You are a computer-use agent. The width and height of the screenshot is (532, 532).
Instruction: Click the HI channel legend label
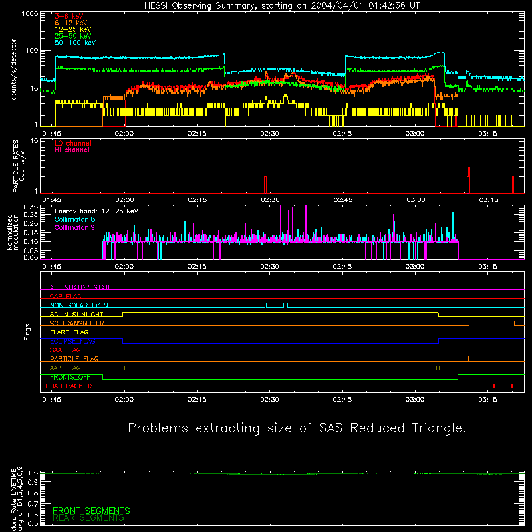coord(72,150)
